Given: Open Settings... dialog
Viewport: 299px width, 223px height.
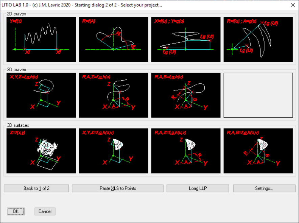Looking at the screenshot, I should tap(264, 188).
